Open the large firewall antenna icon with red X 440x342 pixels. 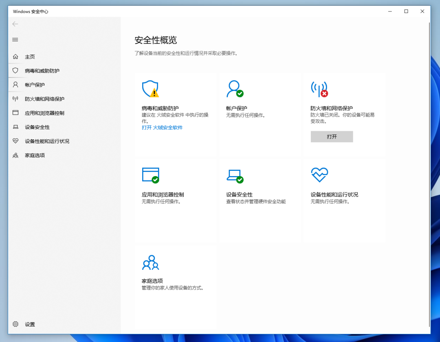(319, 89)
